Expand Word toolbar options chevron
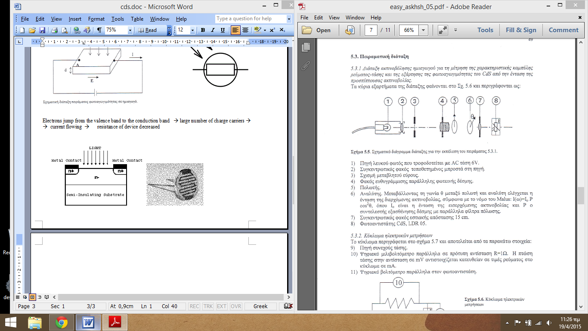The image size is (588, 331). [169, 30]
